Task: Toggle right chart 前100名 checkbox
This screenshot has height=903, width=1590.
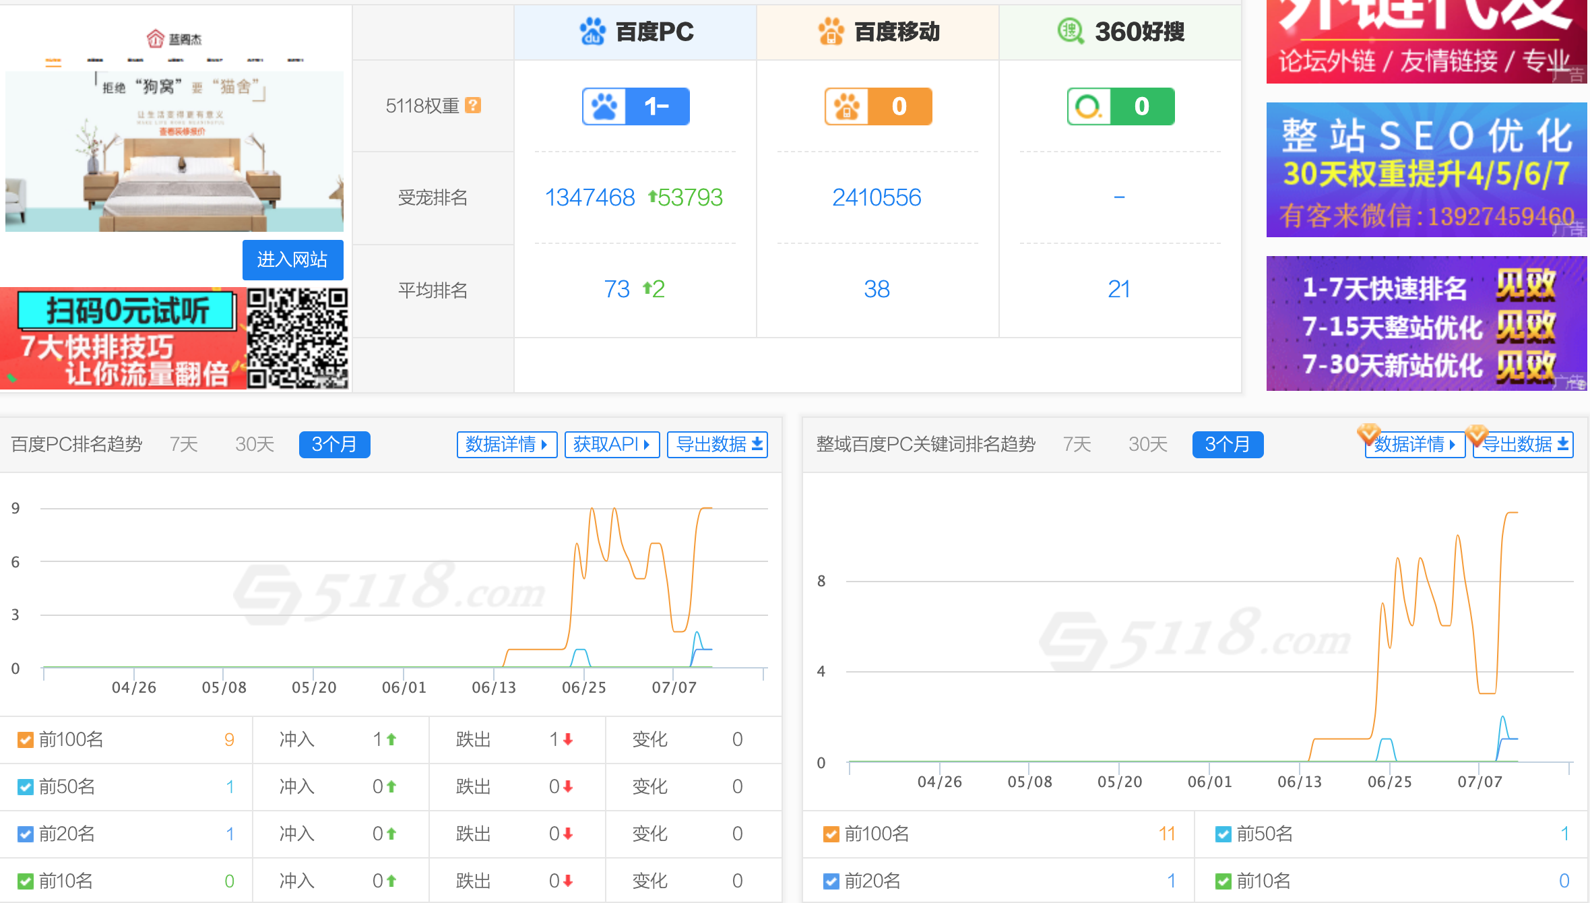Action: click(831, 834)
